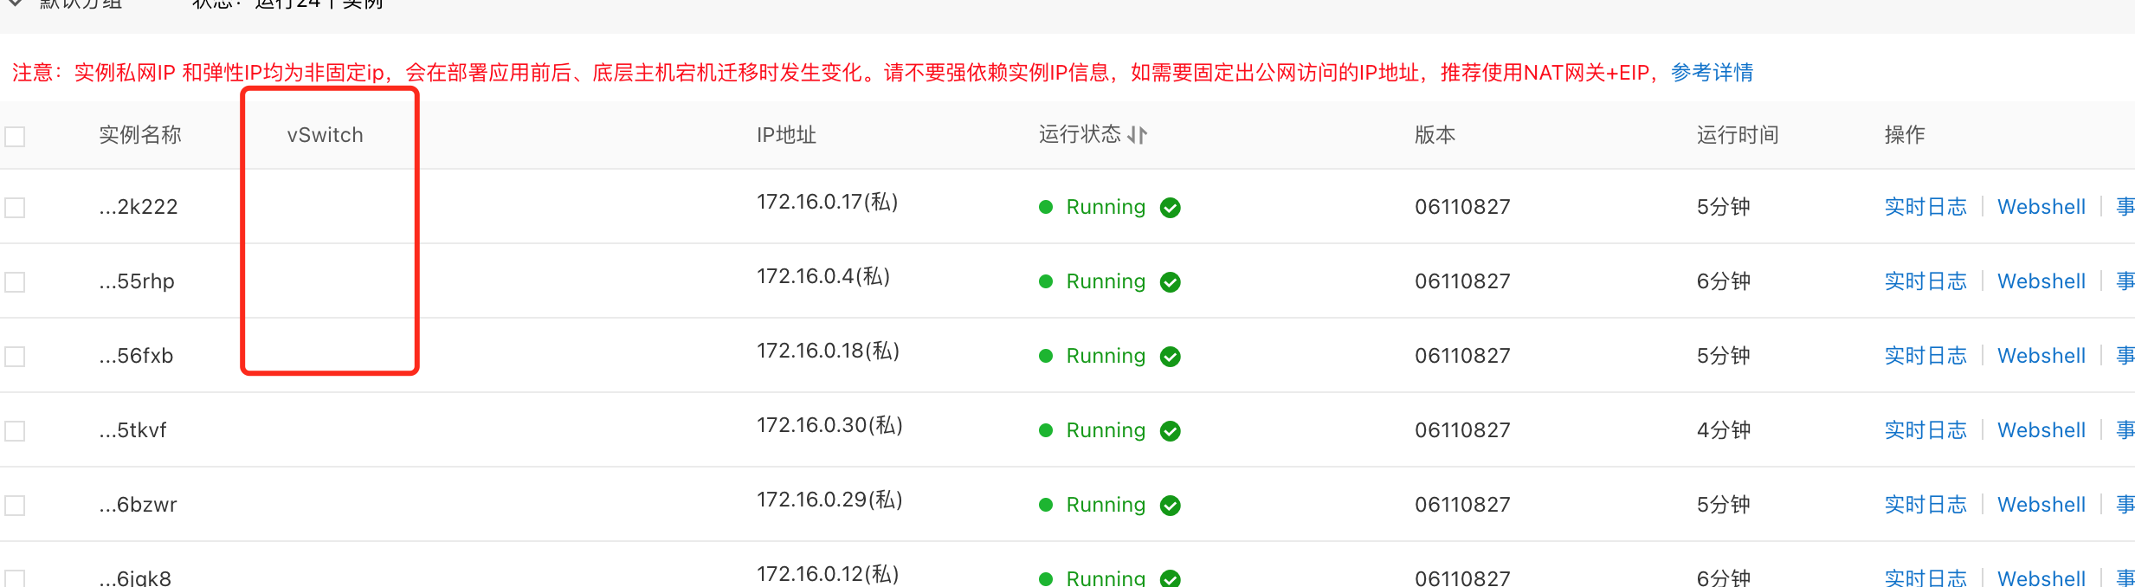Viewport: 2135px width, 587px height.
Task: Click green health check icon for ...5tkvf
Action: click(x=1171, y=431)
